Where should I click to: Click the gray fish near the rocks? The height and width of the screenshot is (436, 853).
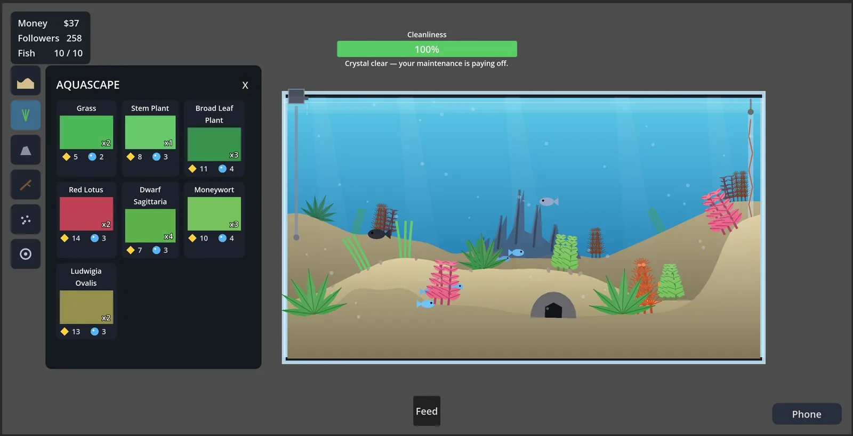549,202
